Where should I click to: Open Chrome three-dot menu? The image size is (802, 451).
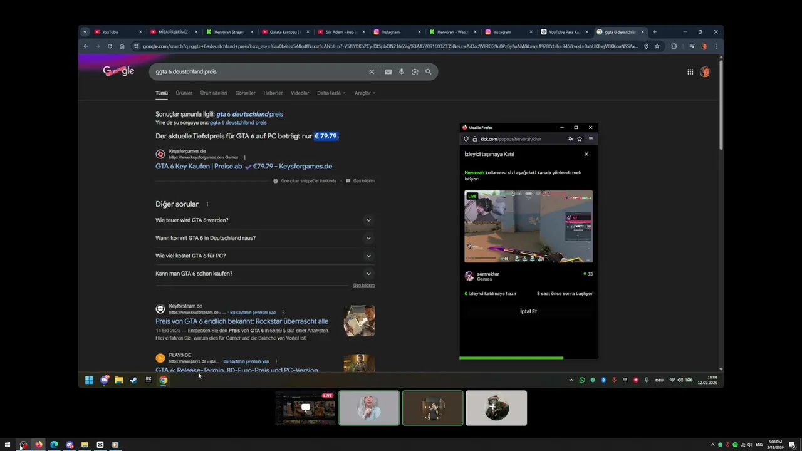716,46
